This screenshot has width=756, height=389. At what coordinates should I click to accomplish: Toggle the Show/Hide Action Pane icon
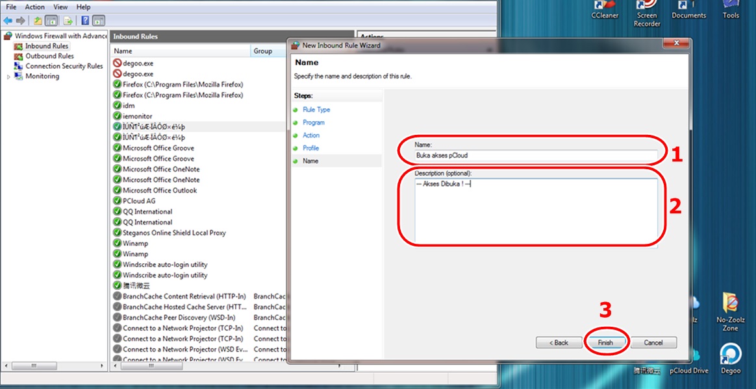coord(98,21)
